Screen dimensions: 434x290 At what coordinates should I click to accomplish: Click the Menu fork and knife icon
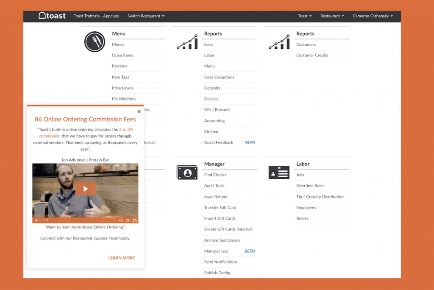[95, 42]
